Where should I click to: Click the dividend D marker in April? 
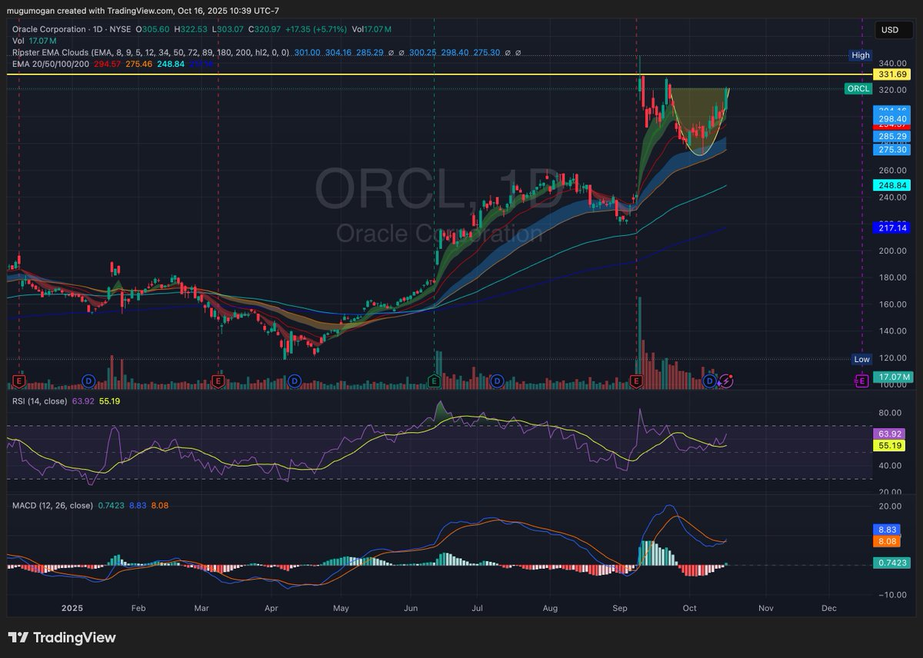pos(294,381)
